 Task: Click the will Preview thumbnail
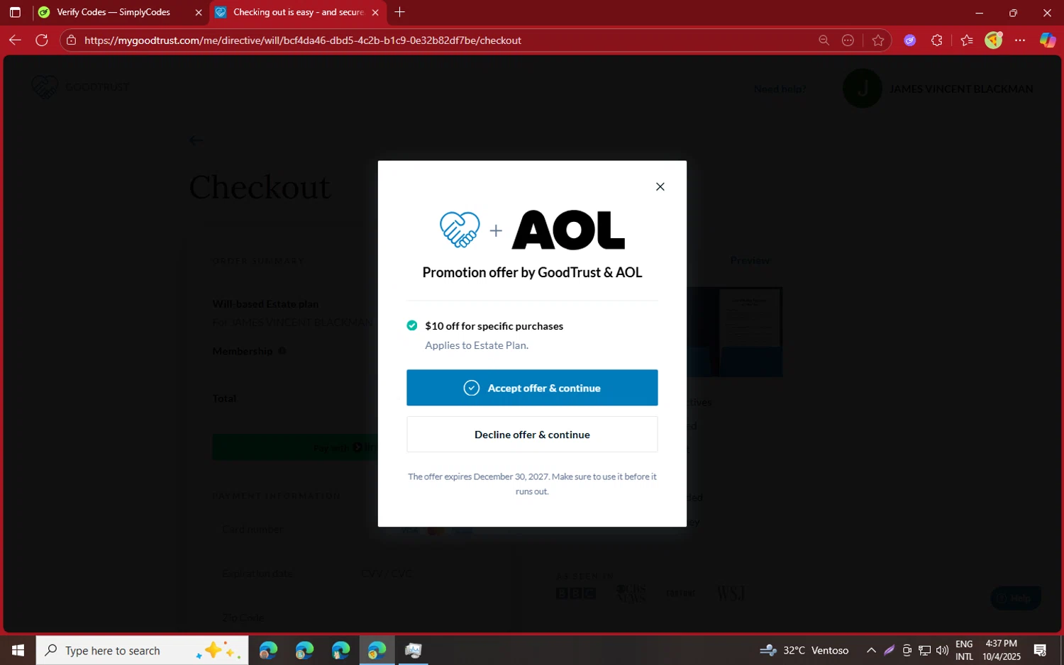click(x=734, y=332)
